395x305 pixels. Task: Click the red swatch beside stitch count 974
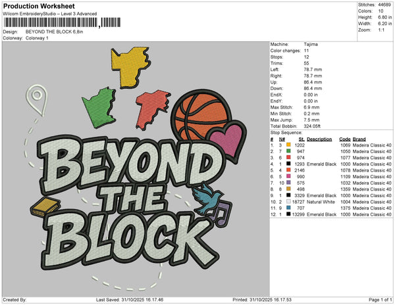click(x=288, y=157)
